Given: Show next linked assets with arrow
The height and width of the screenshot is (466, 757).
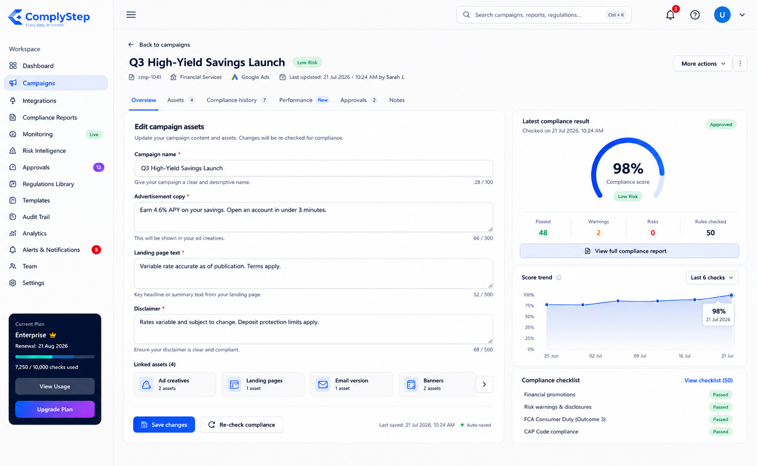Looking at the screenshot, I should tap(484, 385).
